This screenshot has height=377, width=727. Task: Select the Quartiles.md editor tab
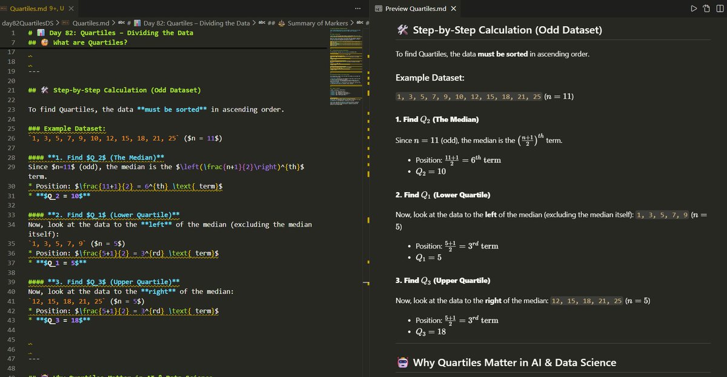click(x=38, y=8)
